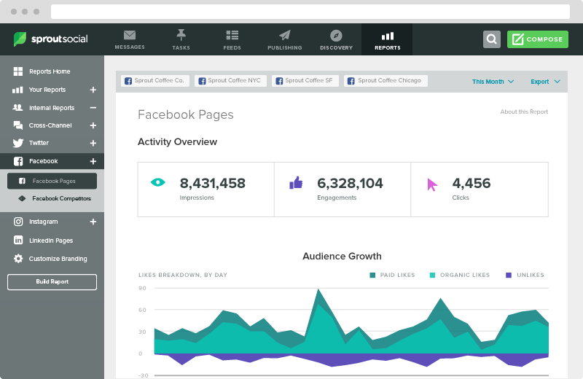583x379 pixels.
Task: Open the This Month date dropdown
Action: tap(493, 82)
